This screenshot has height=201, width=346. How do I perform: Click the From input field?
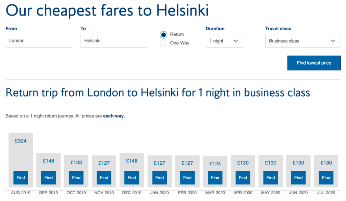[39, 41]
